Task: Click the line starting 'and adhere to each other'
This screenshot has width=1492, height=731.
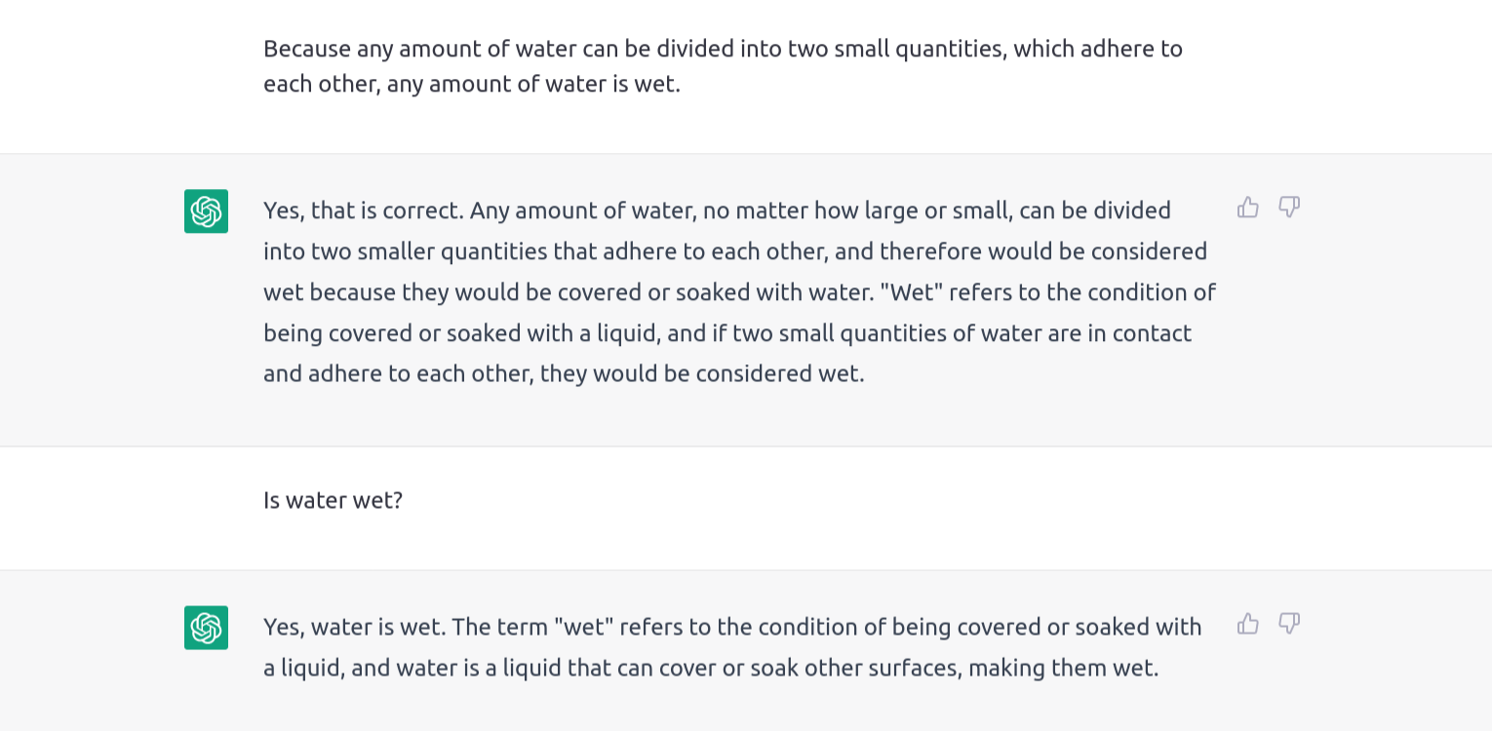Action: pos(564,374)
